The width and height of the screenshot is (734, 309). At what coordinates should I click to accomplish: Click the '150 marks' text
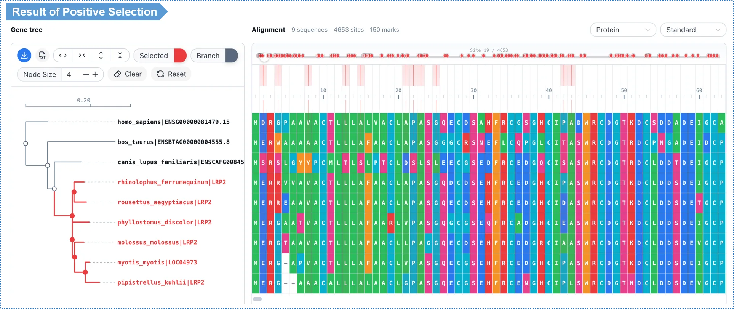click(x=384, y=30)
